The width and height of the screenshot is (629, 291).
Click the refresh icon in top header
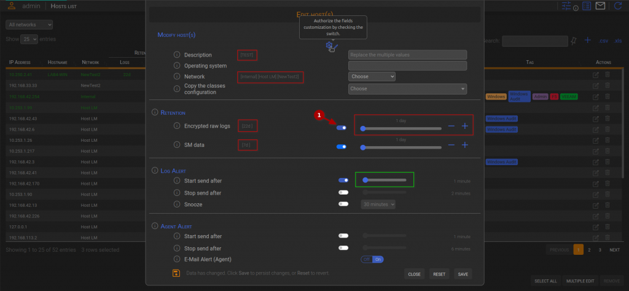(x=618, y=6)
